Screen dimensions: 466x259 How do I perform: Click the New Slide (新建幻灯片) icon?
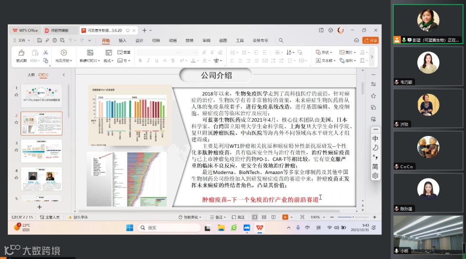(90, 53)
